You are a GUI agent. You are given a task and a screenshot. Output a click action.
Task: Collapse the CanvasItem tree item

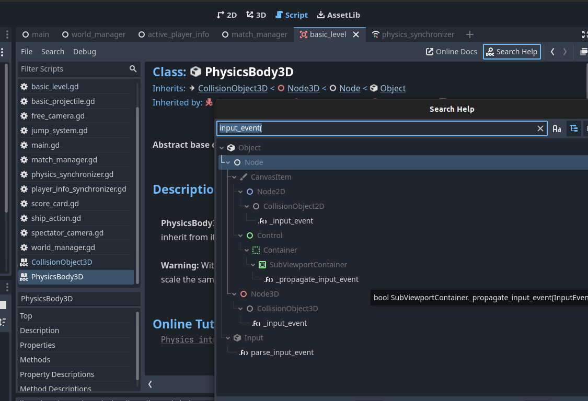point(234,177)
